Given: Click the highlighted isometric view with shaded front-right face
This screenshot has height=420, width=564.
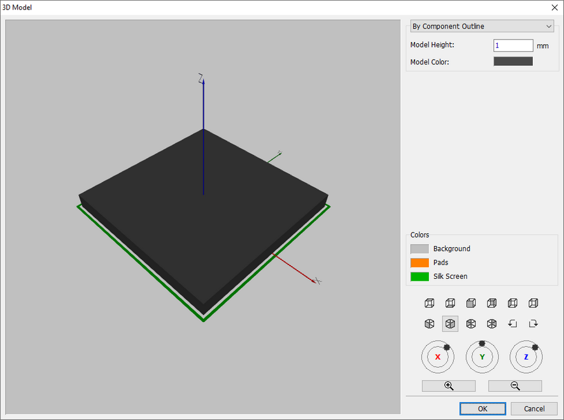Looking at the screenshot, I should click(x=450, y=324).
